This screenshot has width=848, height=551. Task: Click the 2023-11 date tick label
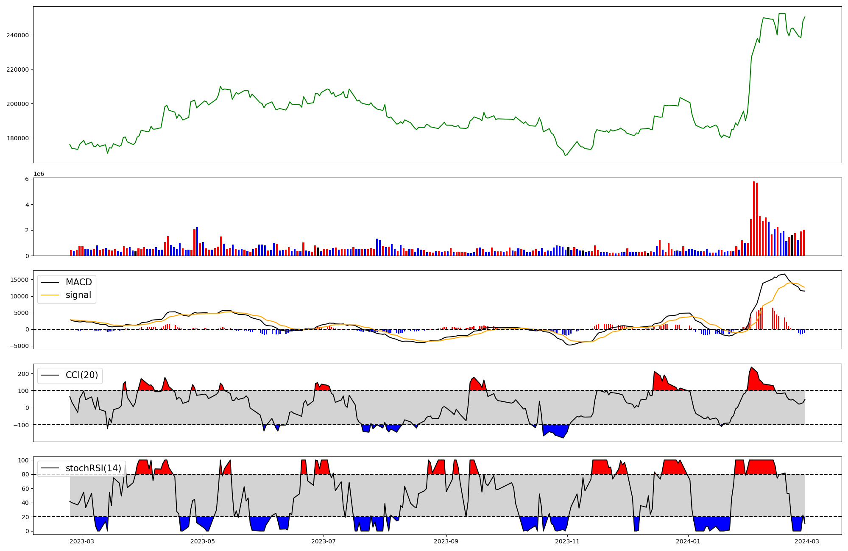click(x=567, y=541)
